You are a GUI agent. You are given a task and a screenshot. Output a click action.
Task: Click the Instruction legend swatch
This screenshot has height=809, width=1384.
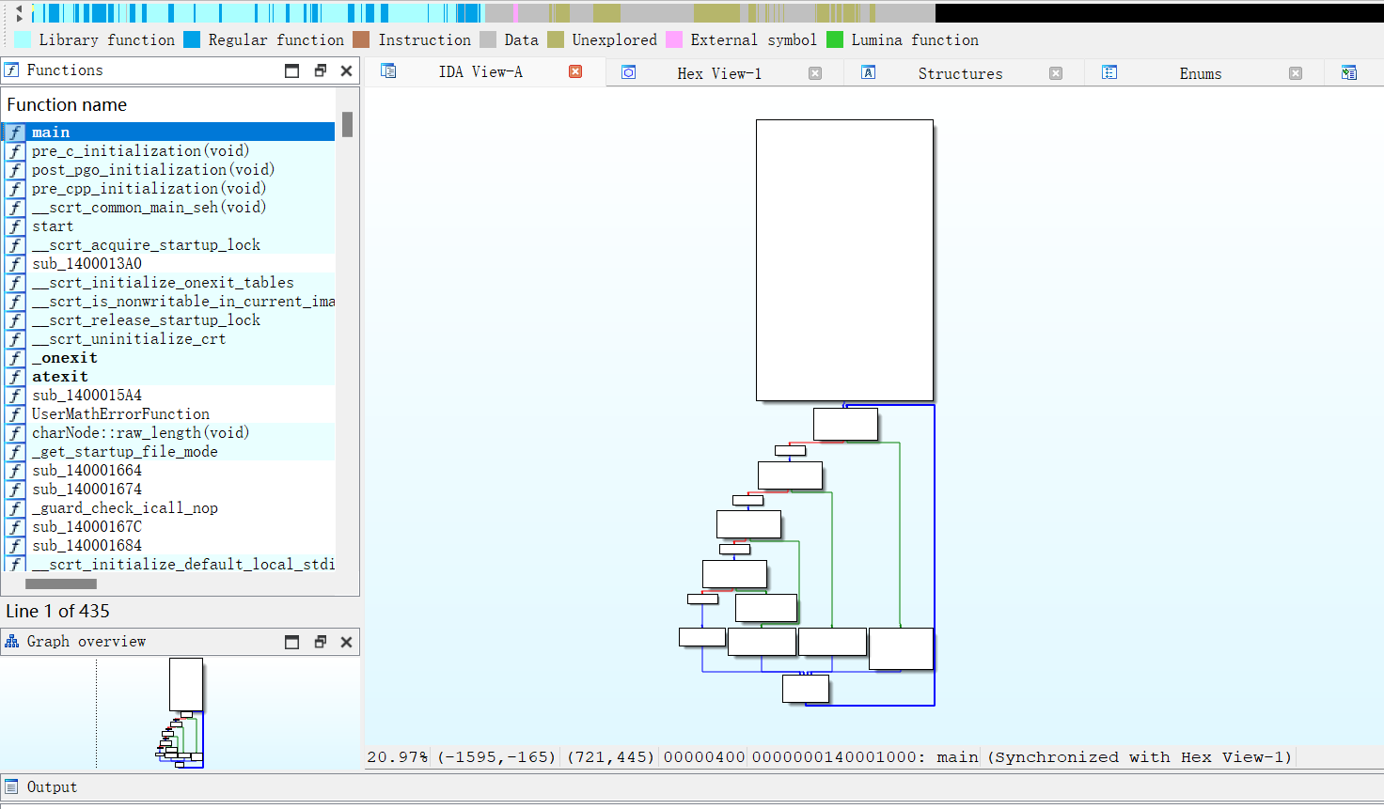tap(361, 39)
